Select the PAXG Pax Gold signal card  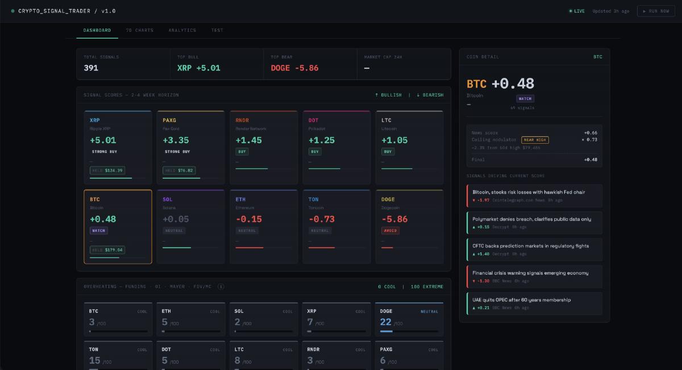click(x=190, y=147)
